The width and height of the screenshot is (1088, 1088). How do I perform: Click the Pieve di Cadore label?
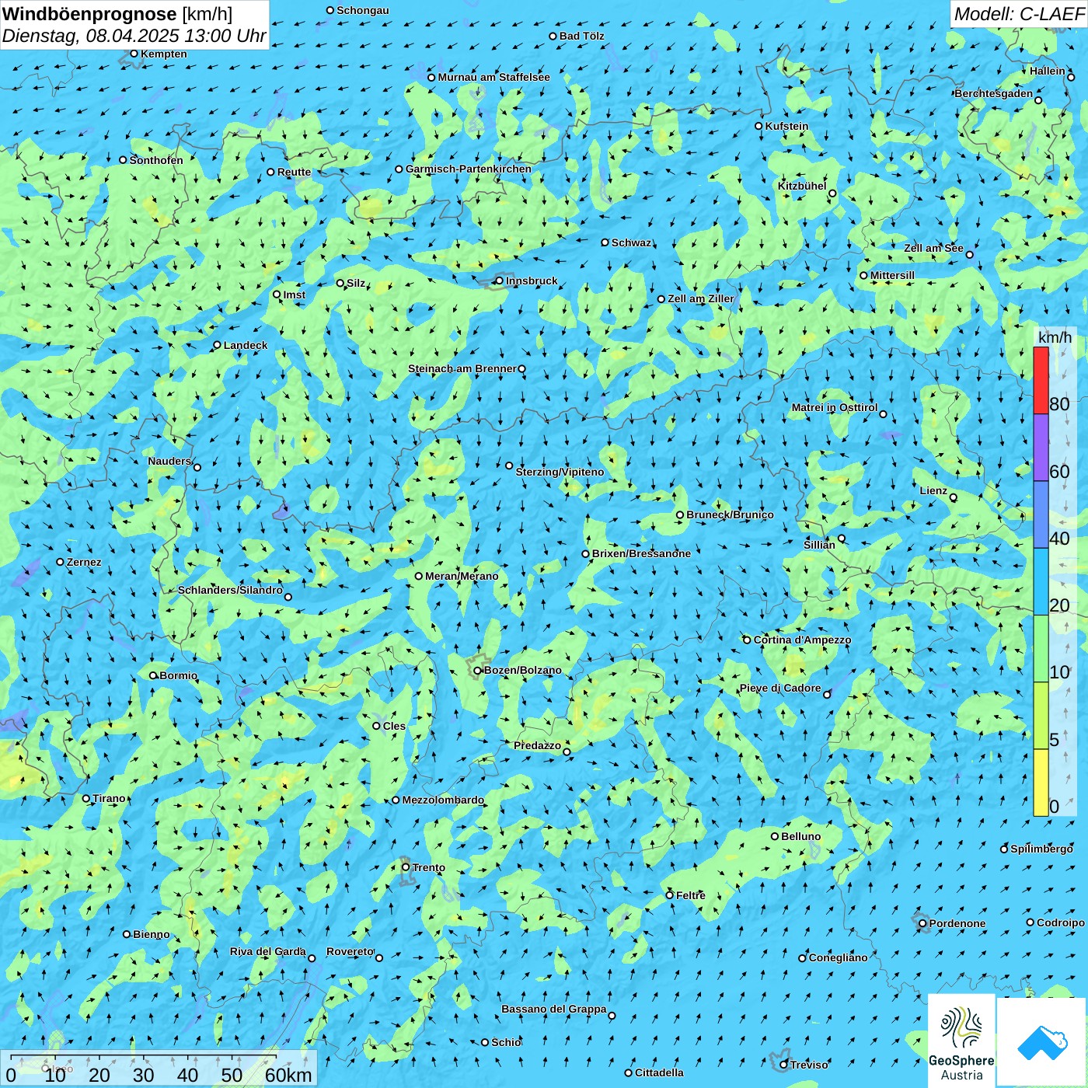780,688
